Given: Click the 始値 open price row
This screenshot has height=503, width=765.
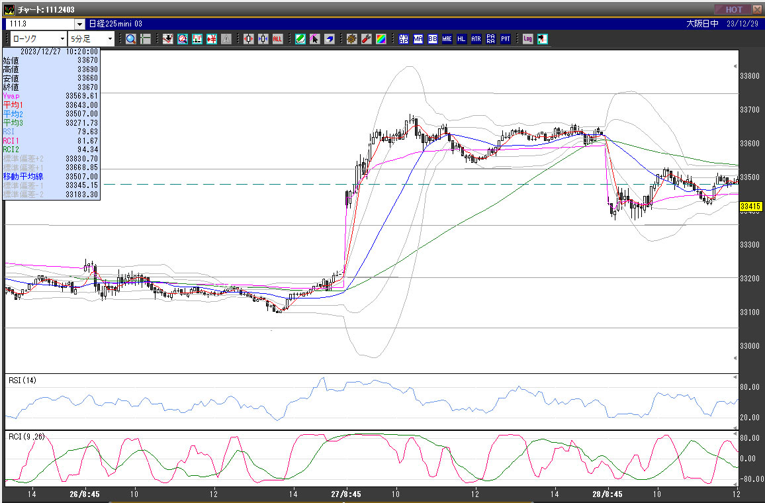Looking at the screenshot, I should 51,60.
